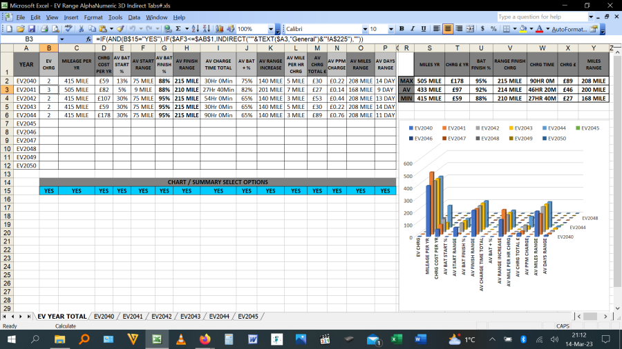Open the Insert menu
Screen dimensions: 622x349
[71, 17]
